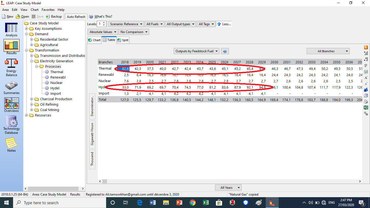
Task: Increase the Levels stepper value
Action: click(x=104, y=23)
